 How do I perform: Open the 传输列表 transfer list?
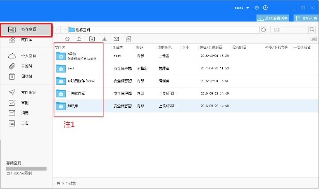(306, 18)
